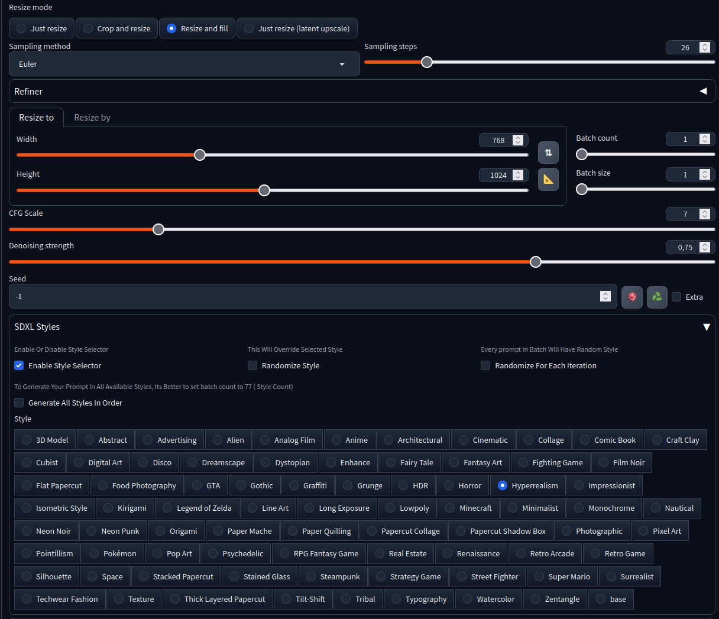Select the Impressionist style
This screenshot has width=719, height=619.
[x=604, y=485]
